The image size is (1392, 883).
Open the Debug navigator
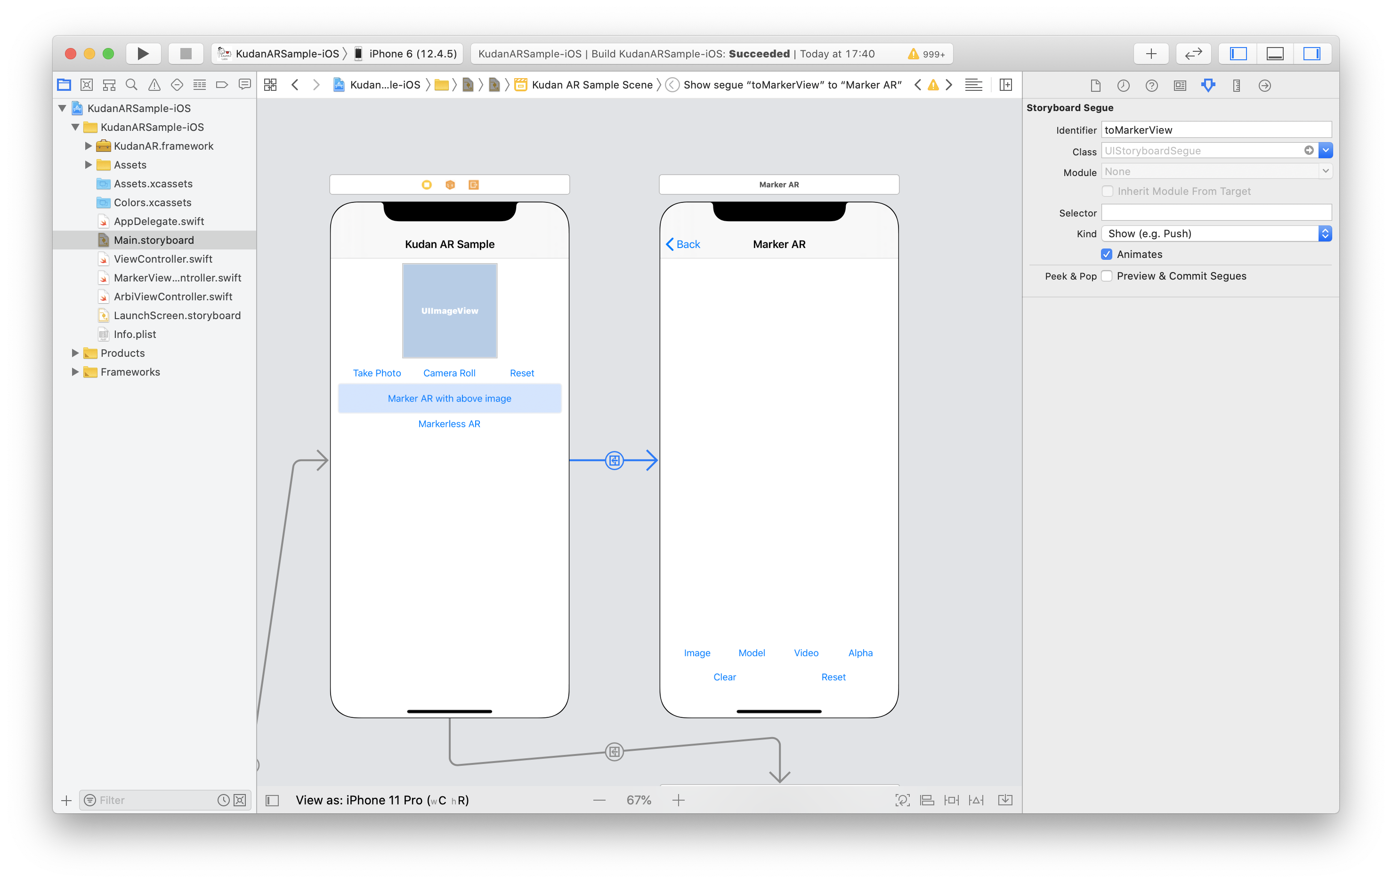pos(200,85)
